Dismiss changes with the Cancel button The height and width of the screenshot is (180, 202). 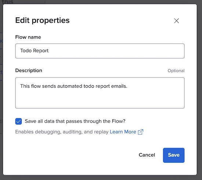click(x=147, y=155)
